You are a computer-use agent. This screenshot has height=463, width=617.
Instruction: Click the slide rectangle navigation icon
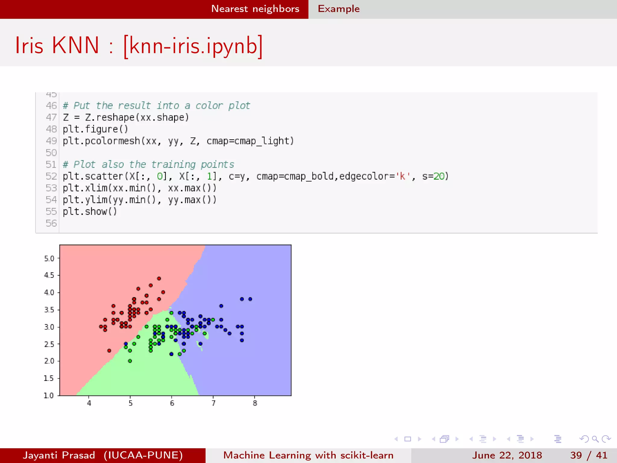tap(408, 439)
